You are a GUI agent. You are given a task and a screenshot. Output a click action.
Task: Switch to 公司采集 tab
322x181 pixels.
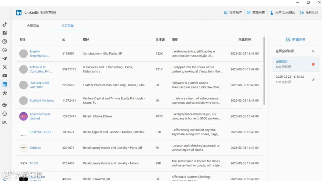(67, 26)
